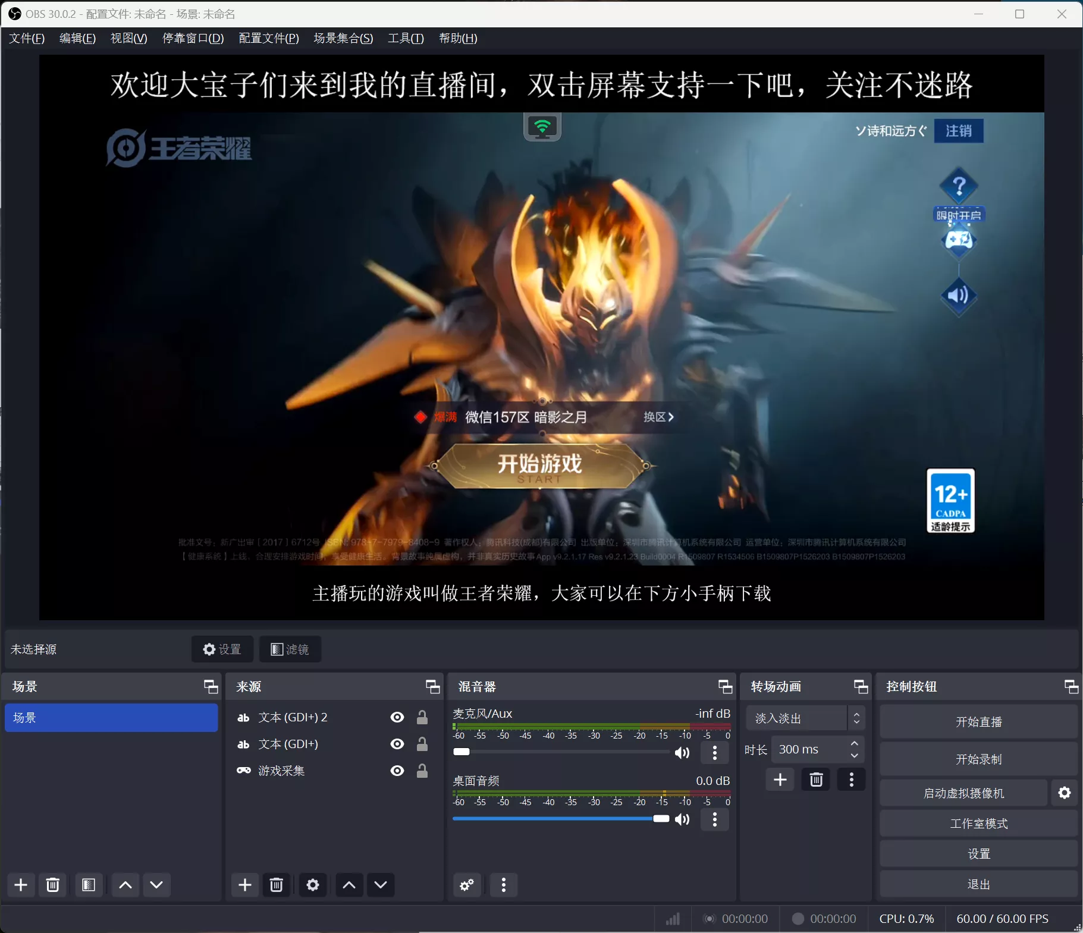
Task: Expand the 淡入淡出 transition dropdown
Action: (856, 718)
